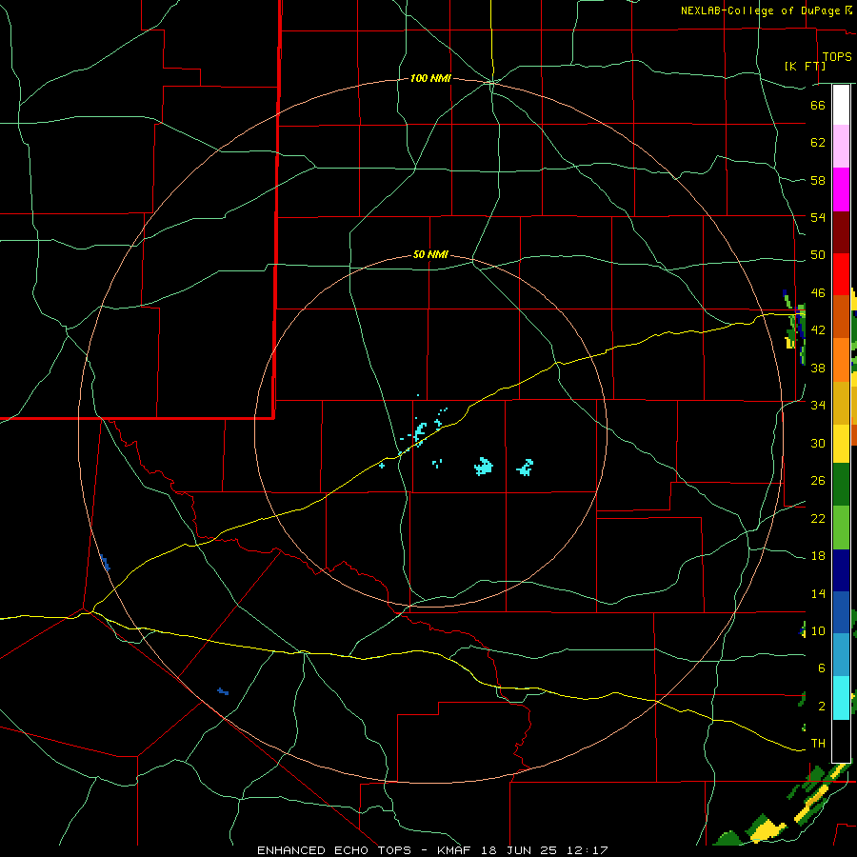Click the dark green legend swatch
The height and width of the screenshot is (857, 857).
(x=841, y=485)
